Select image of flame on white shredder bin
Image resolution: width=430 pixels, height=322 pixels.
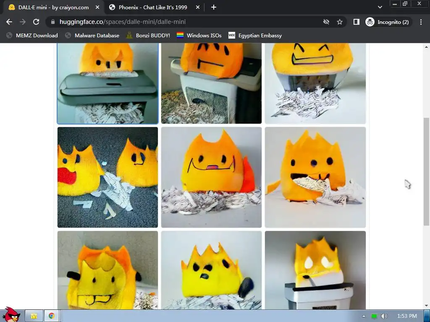point(211,83)
